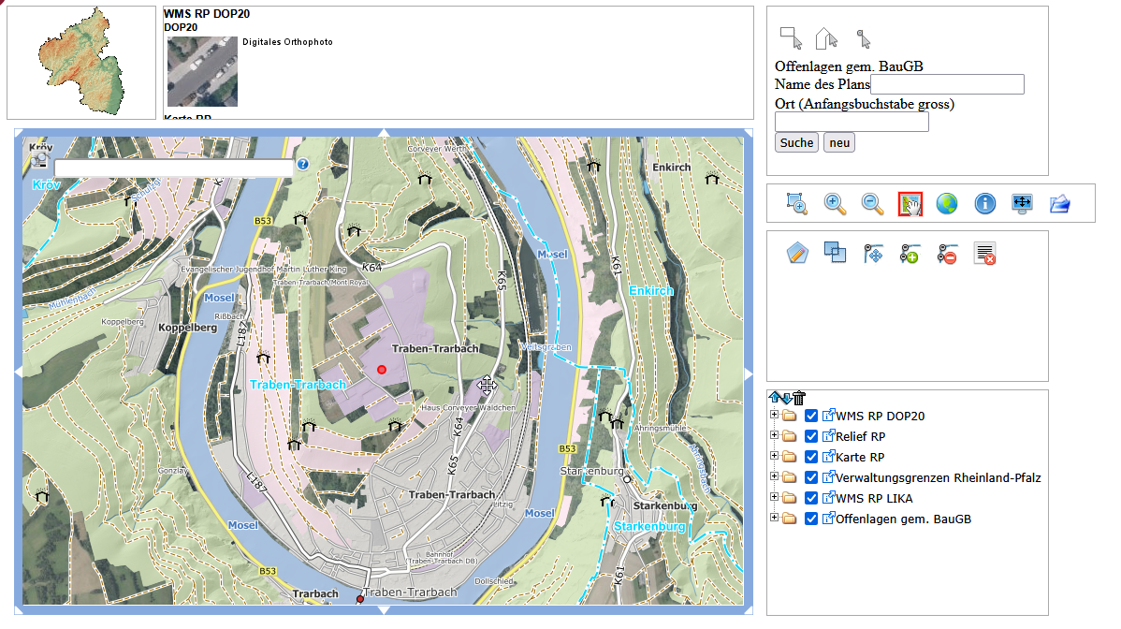Screen dimensions: 1121x629
Task: Select the zoom-by-rectangle selection tool
Action: click(x=796, y=203)
